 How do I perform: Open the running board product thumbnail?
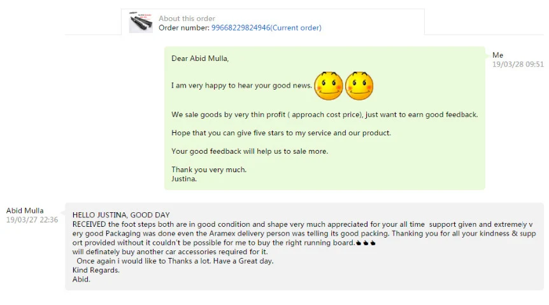tap(141, 22)
